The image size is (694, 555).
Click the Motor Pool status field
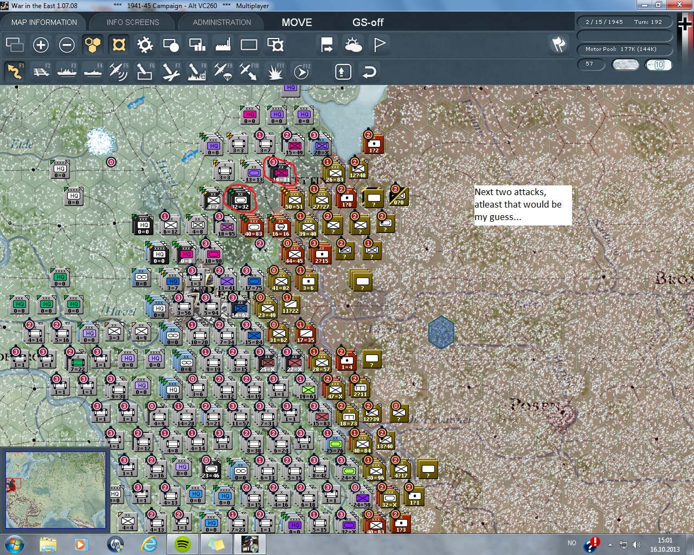625,49
